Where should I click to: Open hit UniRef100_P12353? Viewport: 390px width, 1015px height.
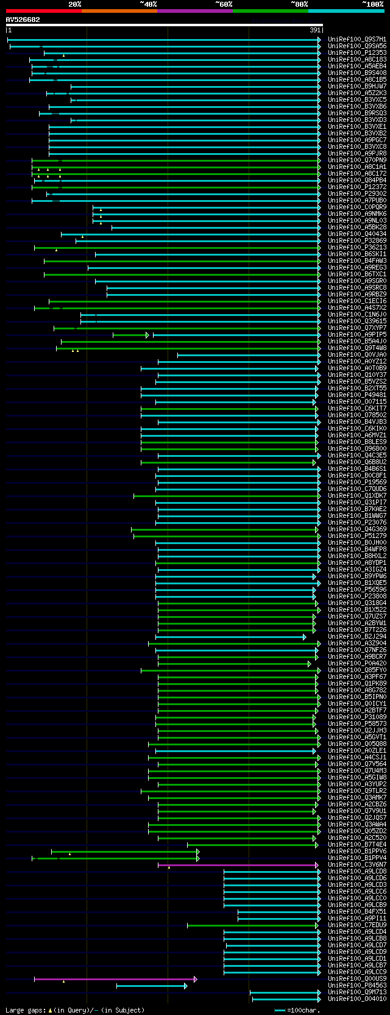coord(357,52)
